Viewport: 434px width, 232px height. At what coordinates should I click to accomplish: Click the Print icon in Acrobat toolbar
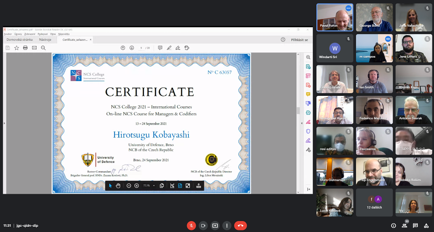(x=26, y=48)
